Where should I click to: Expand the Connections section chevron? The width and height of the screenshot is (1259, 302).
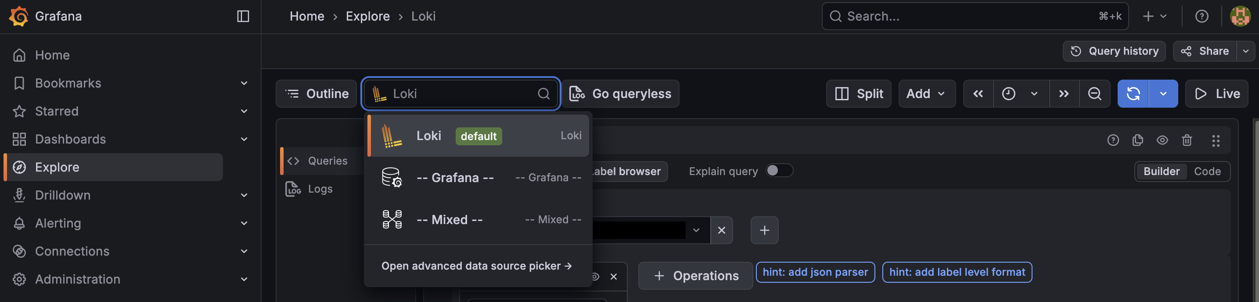click(x=244, y=251)
